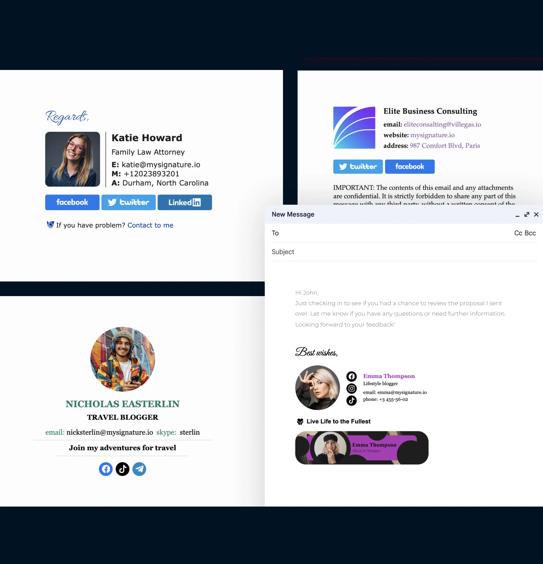Click the Facebook icon on Nicholas Easterlin's signature
543x564 pixels.
point(106,469)
